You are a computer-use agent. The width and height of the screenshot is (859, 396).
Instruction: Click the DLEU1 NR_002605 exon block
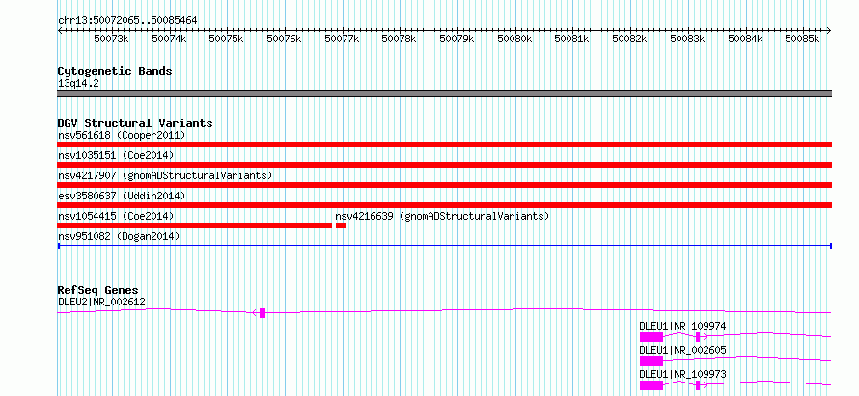(651, 361)
